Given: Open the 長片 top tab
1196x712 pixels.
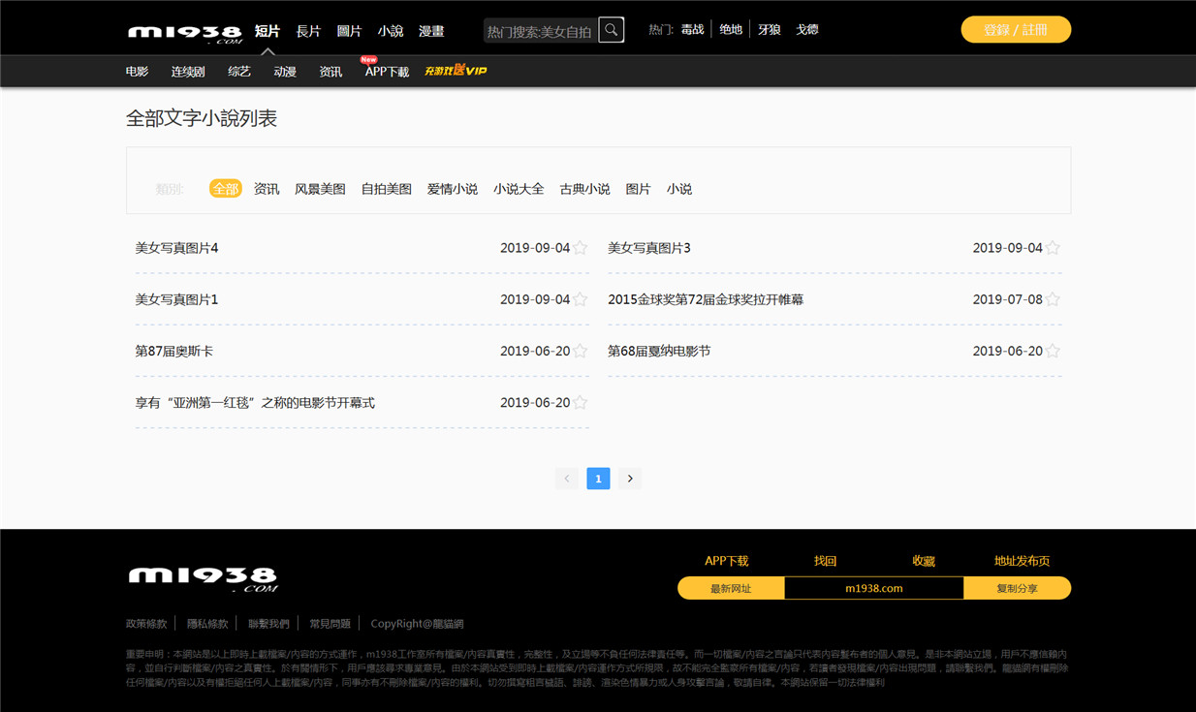Looking at the screenshot, I should click(x=308, y=31).
